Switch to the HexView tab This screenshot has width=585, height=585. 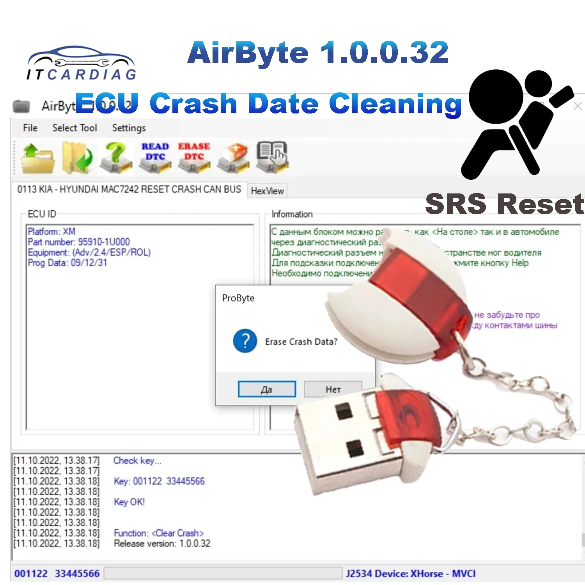click(267, 191)
